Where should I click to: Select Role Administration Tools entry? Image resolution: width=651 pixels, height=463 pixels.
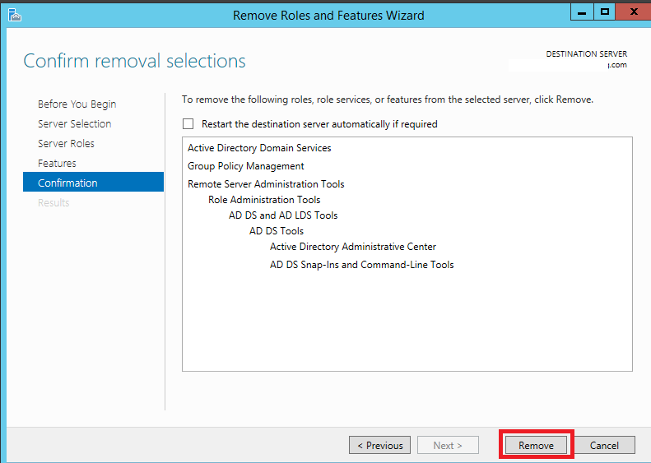click(x=264, y=200)
